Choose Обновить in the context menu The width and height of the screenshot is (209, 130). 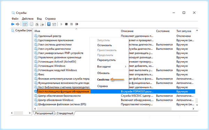(103, 73)
